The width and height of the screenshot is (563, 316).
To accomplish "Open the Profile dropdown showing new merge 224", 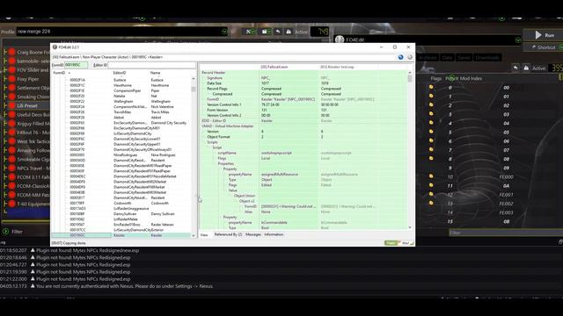I will pyautogui.click(x=122, y=32).
